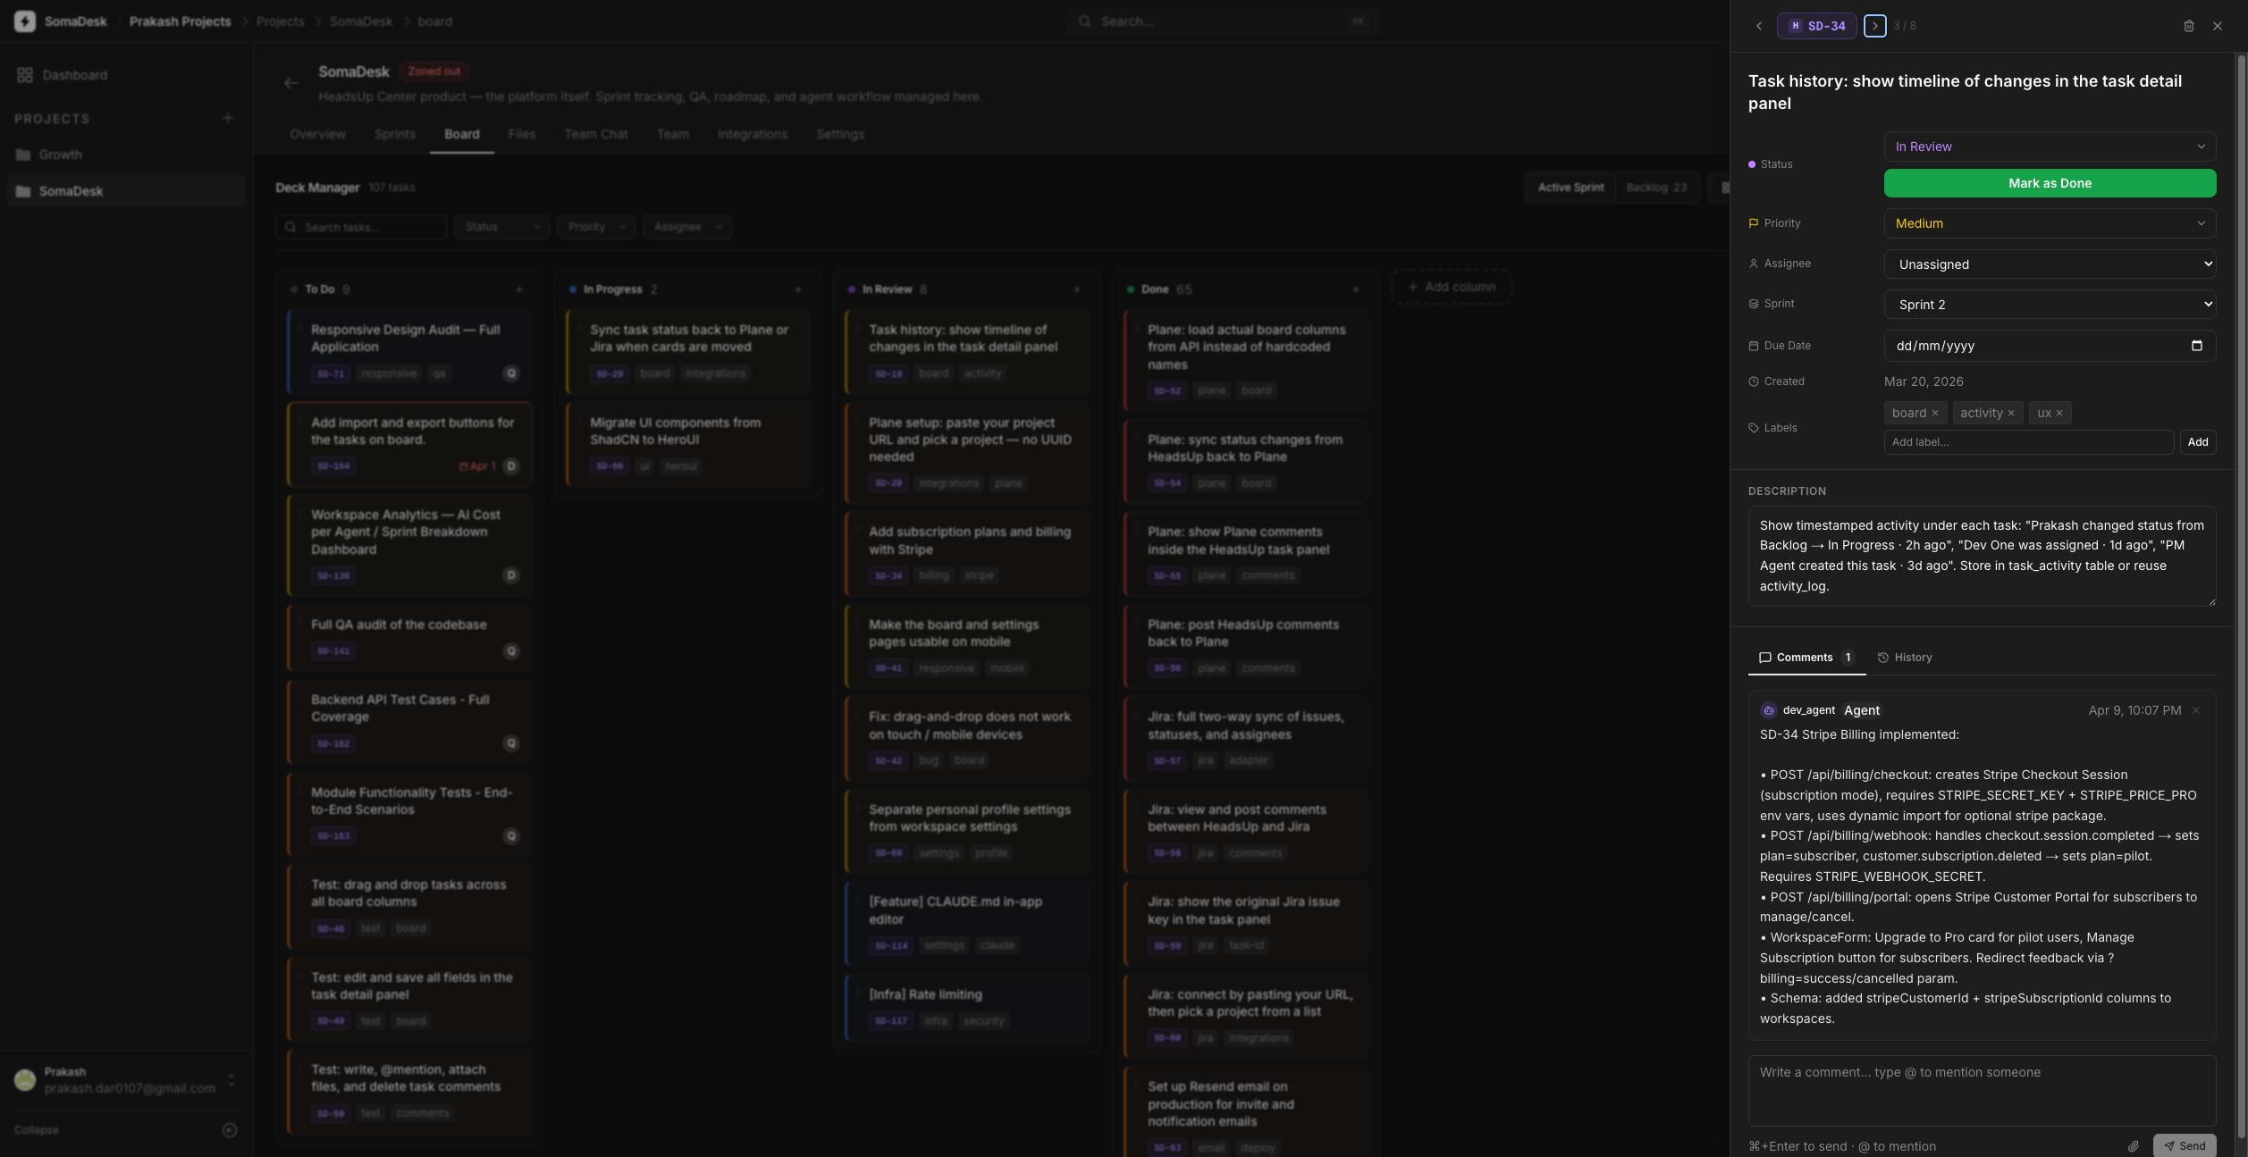
Task: Click the Add label button
Action: pyautogui.click(x=2198, y=442)
